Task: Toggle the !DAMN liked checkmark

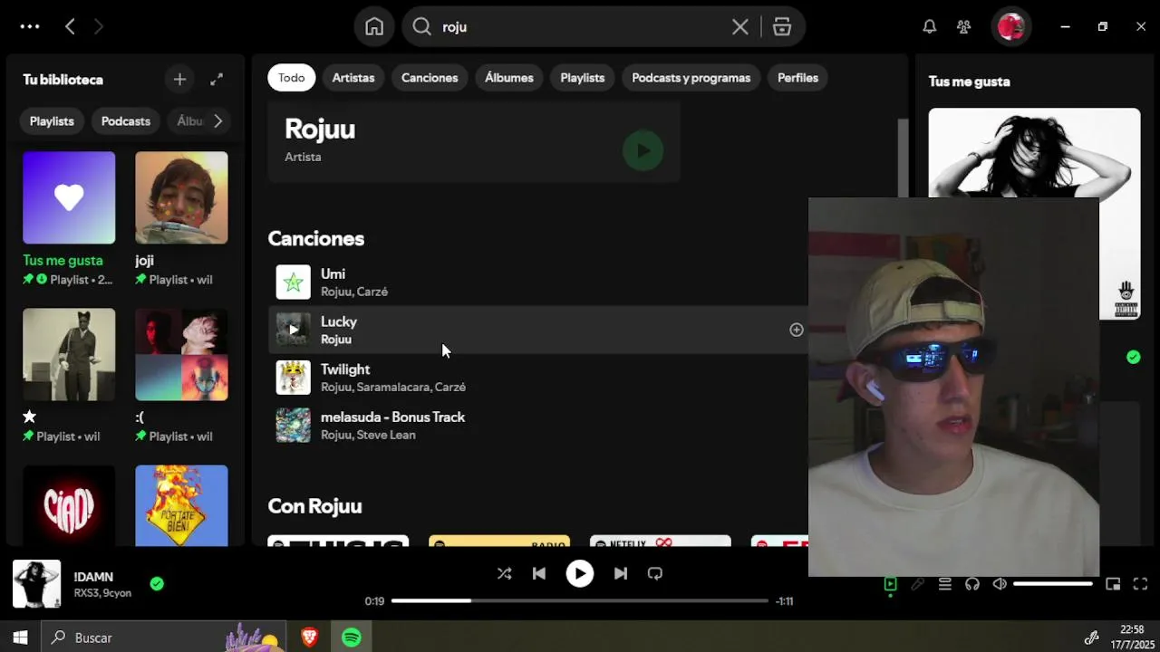Action: tap(157, 584)
